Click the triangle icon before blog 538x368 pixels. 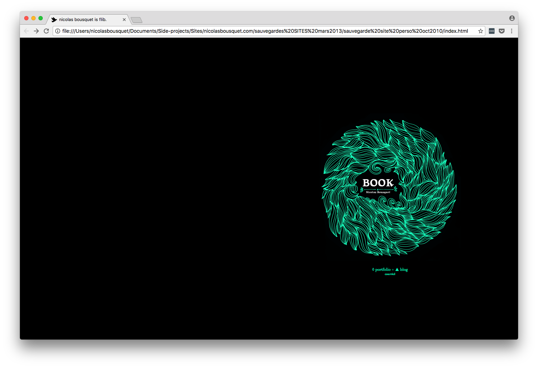[x=397, y=269]
